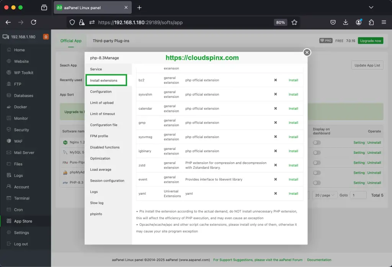Toggle MySQL display on dashboard switch

point(317,153)
